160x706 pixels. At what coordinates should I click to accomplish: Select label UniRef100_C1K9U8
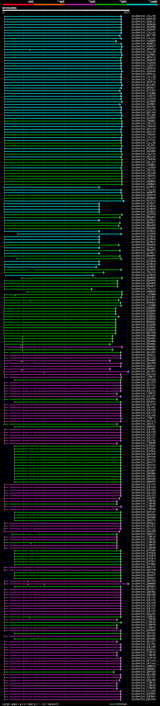tap(143, 234)
